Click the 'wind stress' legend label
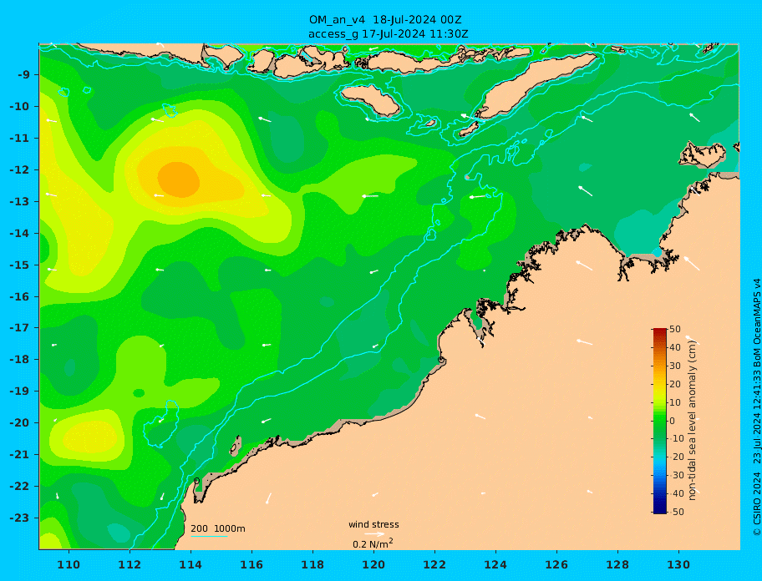This screenshot has height=581, width=762. point(373,524)
